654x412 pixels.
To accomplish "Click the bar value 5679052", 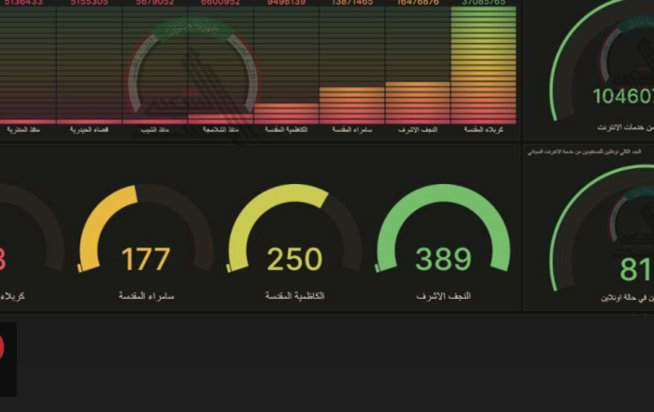I will (x=155, y=3).
